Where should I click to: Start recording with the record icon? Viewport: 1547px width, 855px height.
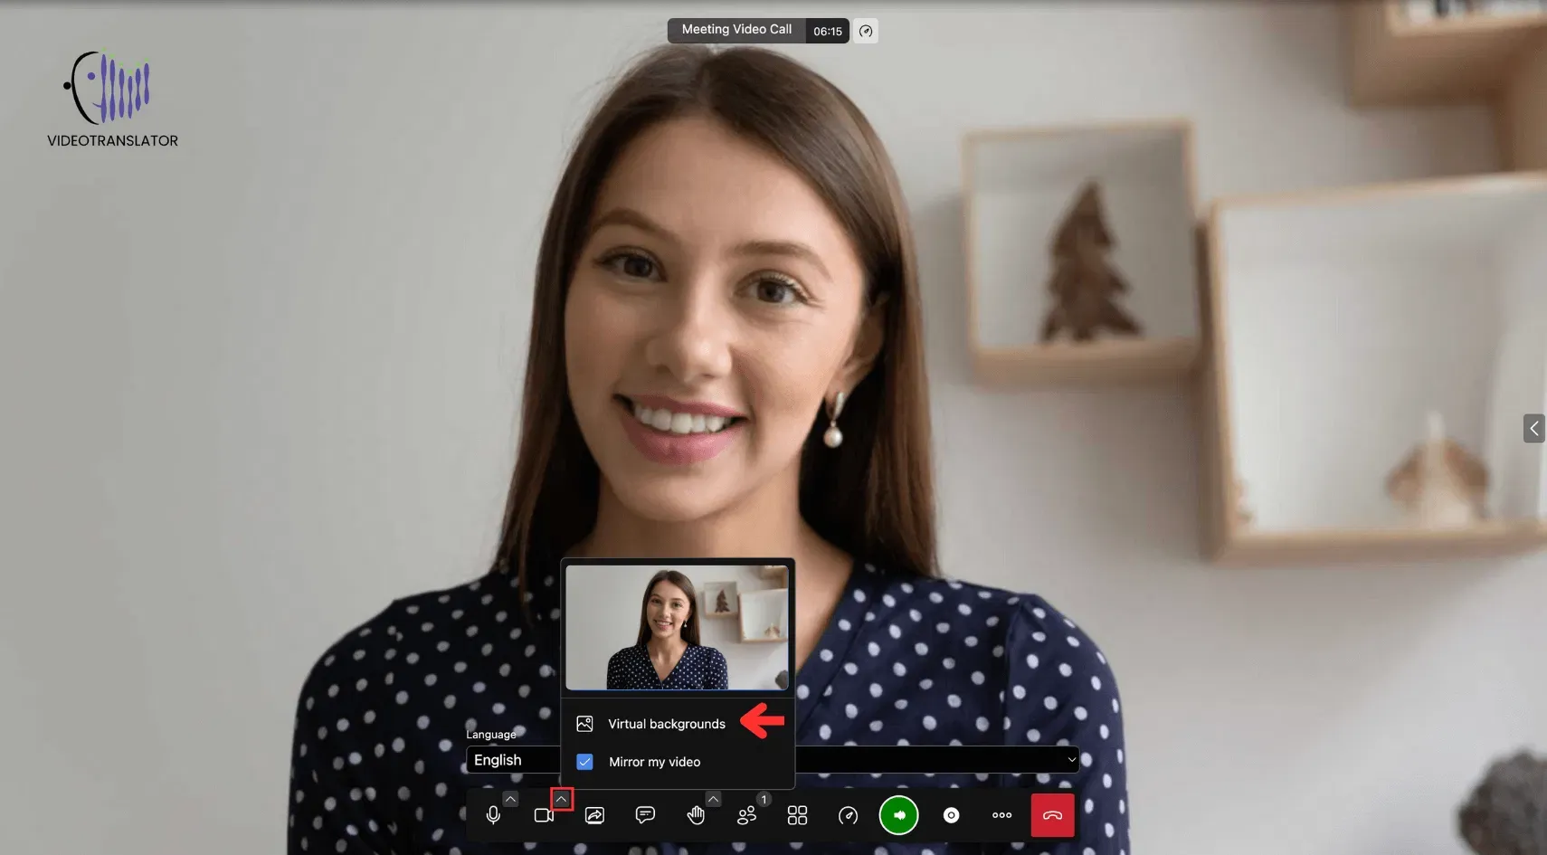951,815
